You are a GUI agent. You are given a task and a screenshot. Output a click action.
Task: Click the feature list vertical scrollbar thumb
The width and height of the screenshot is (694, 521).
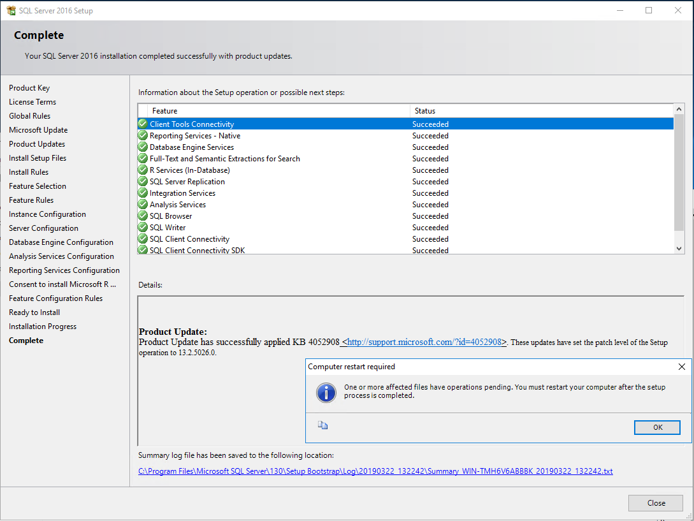click(679, 173)
